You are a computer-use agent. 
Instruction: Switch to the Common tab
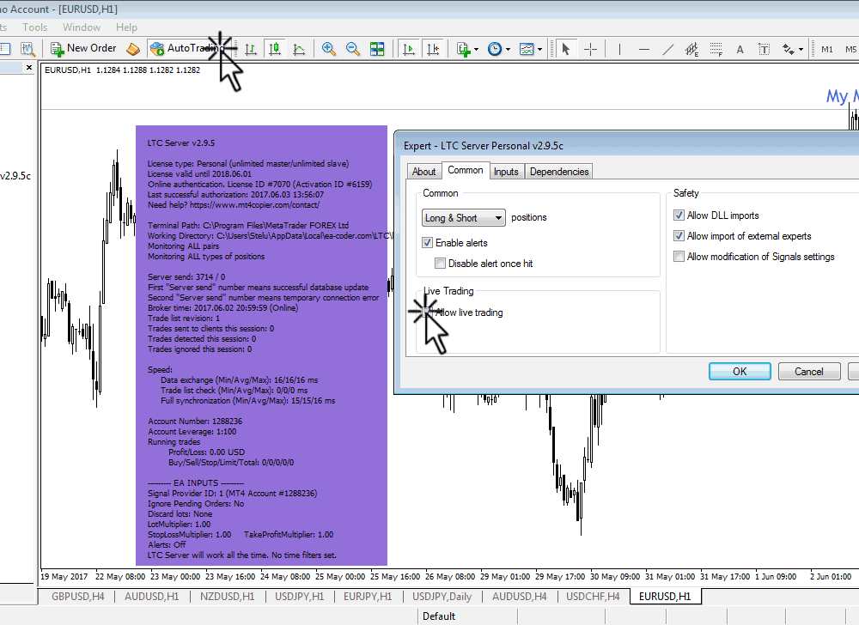(x=465, y=170)
